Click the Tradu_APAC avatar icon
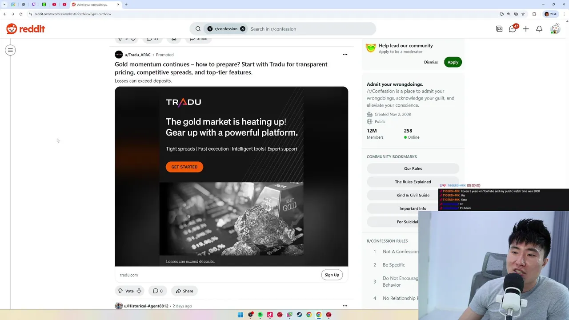Viewport: 569px width, 320px height. click(119, 55)
